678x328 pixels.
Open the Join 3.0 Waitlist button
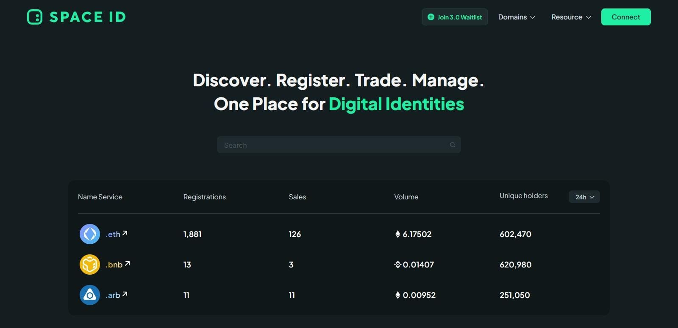pos(455,17)
